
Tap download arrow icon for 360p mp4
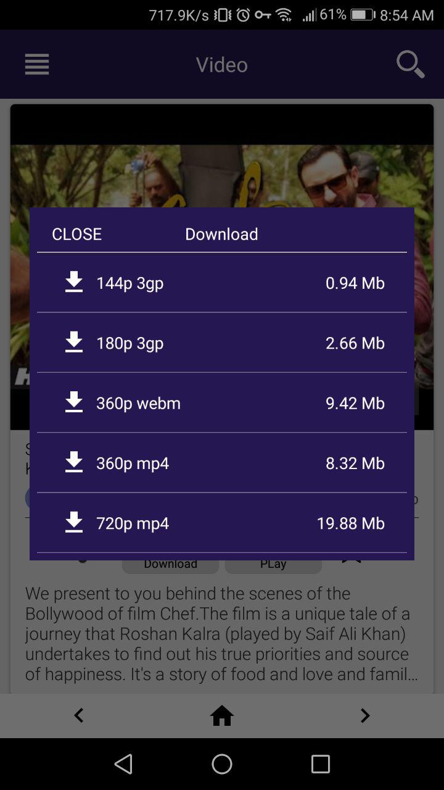pyautogui.click(x=74, y=462)
